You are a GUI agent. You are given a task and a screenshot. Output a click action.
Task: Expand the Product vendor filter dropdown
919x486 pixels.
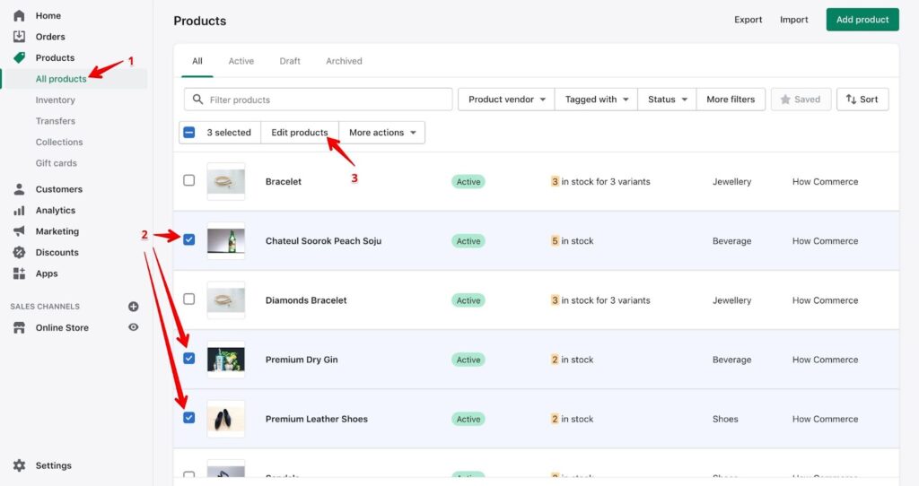click(506, 100)
